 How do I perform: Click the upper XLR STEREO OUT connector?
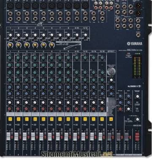[138, 5]
